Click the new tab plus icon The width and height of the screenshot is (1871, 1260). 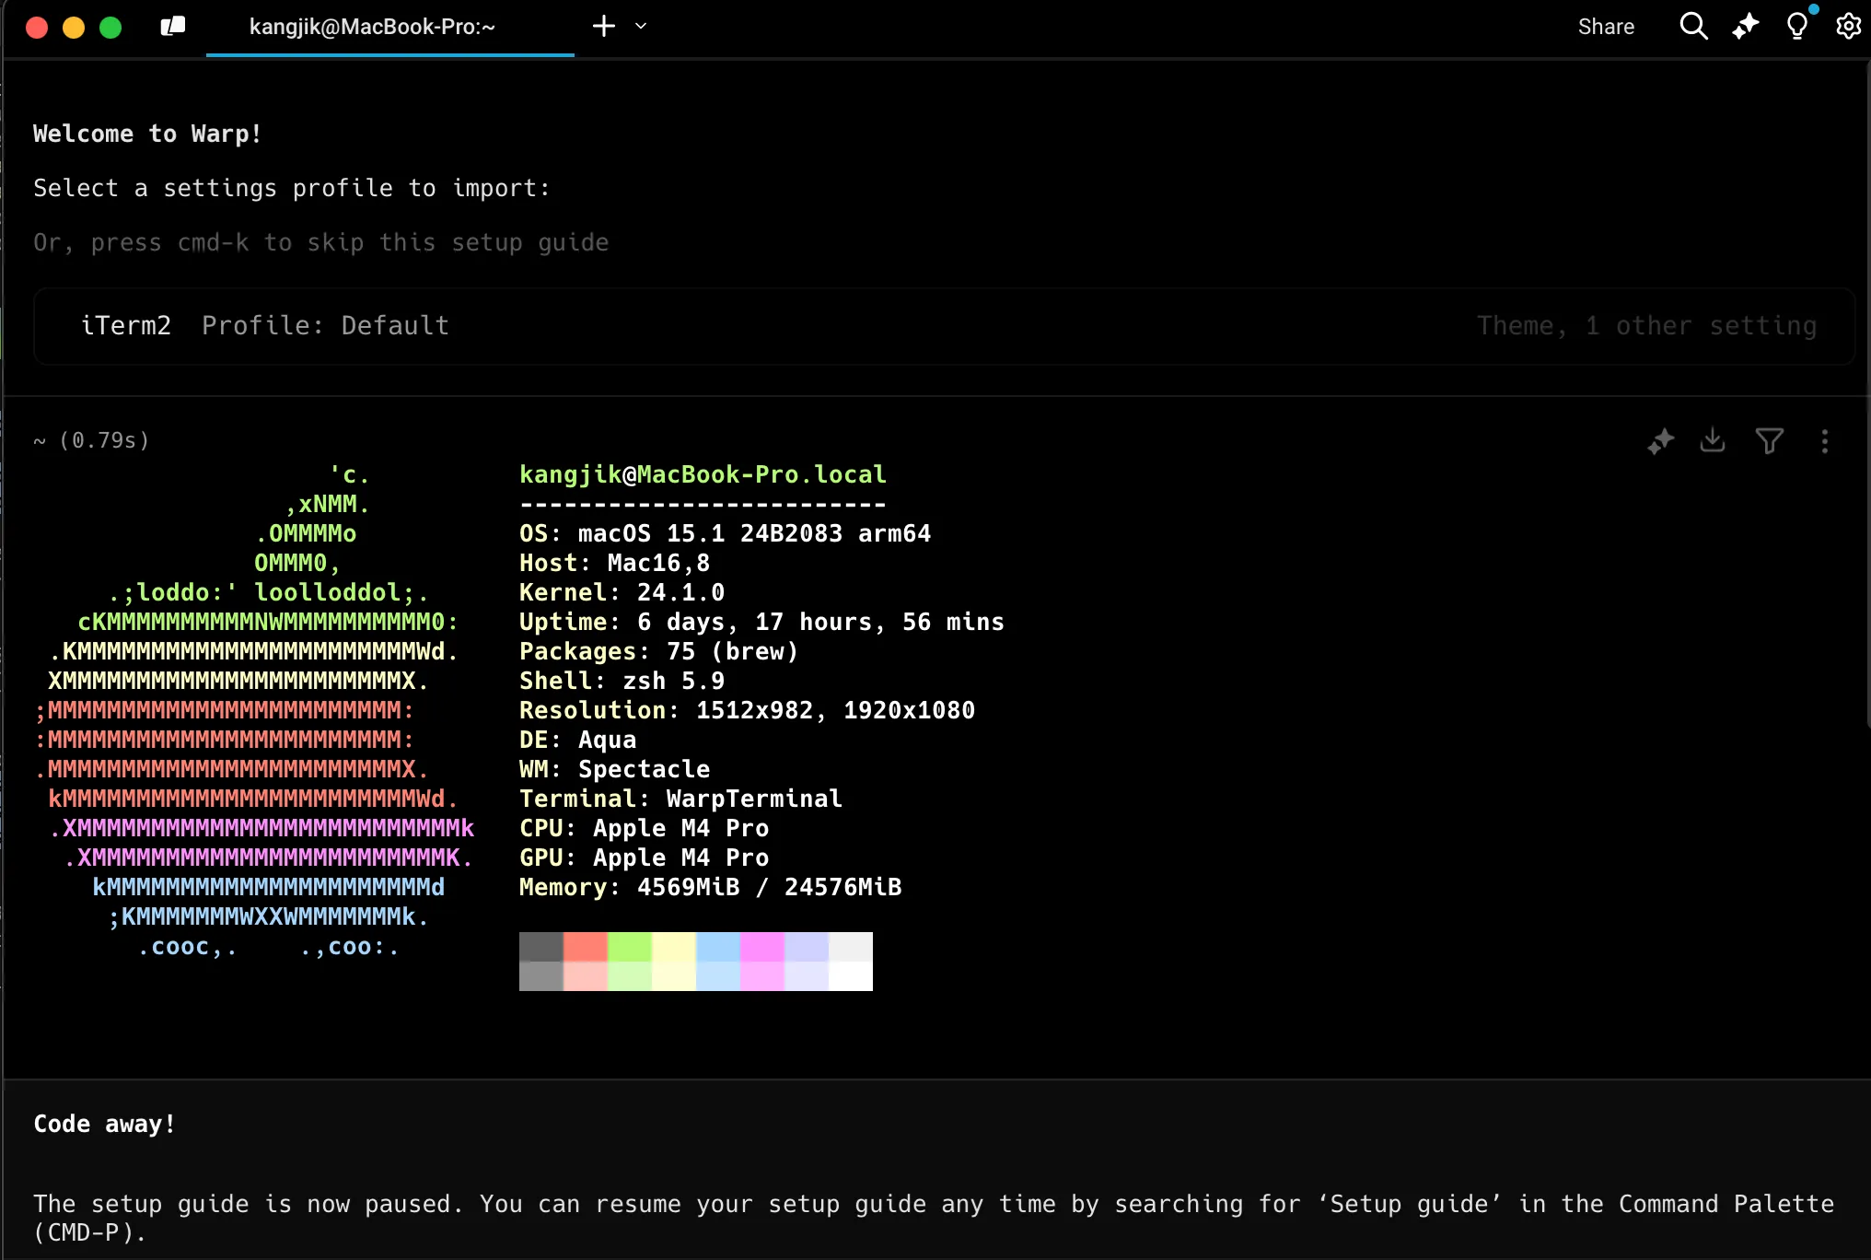coord(603,27)
